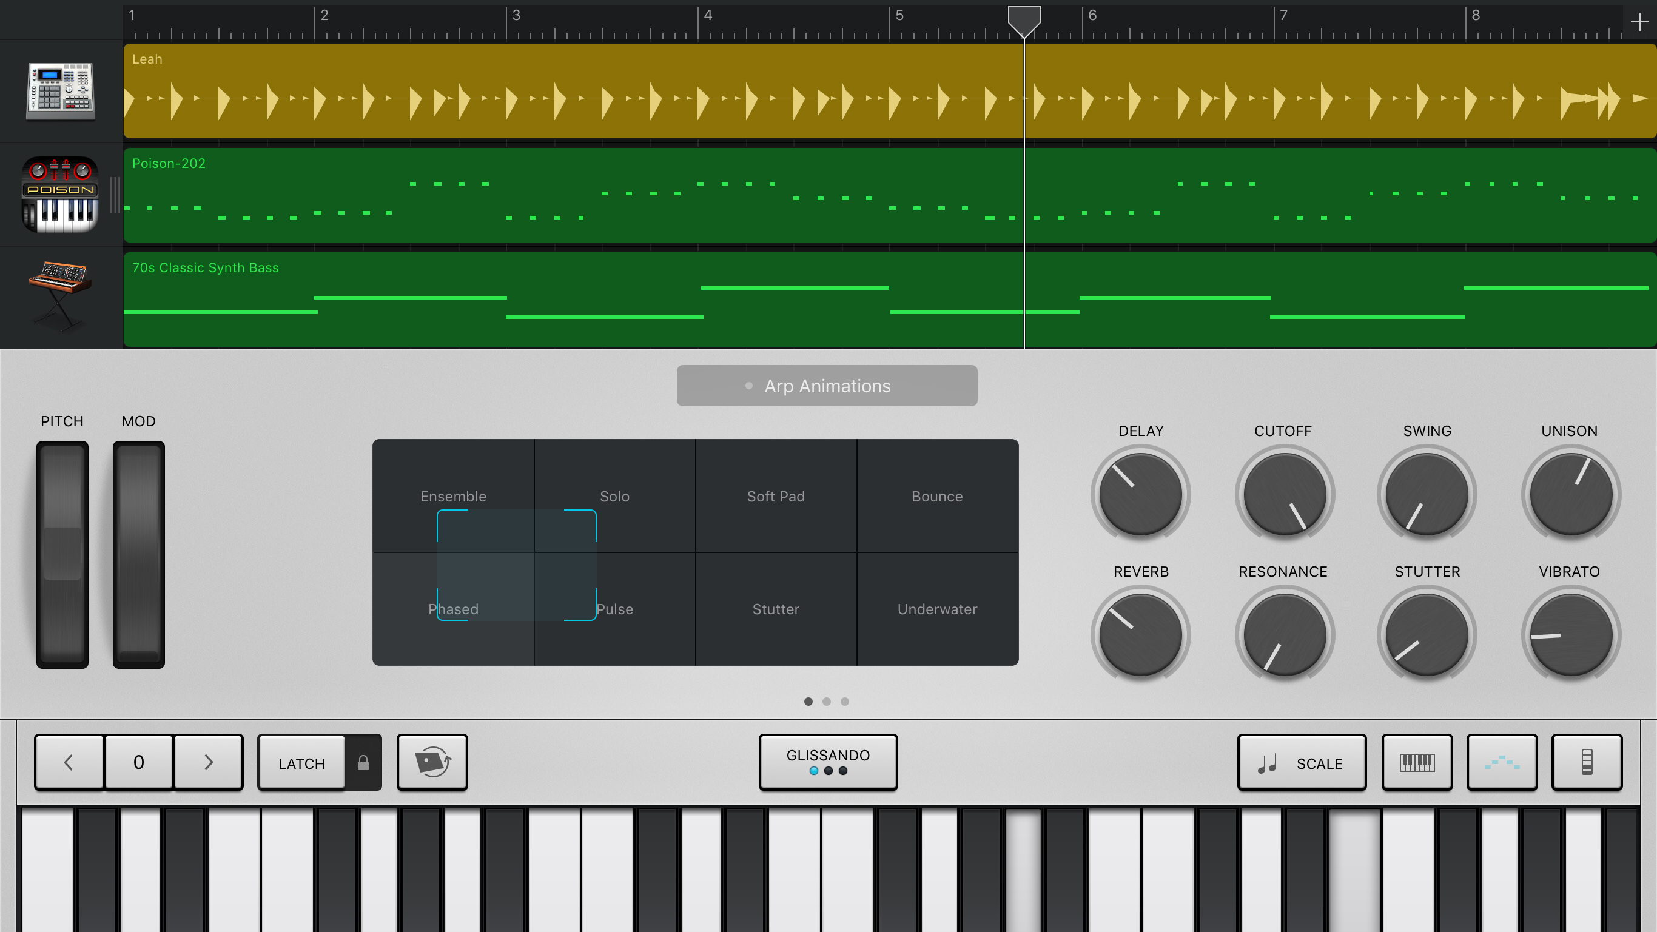Drag the DELAY knob to adjust
This screenshot has height=932, width=1657.
click(x=1139, y=493)
